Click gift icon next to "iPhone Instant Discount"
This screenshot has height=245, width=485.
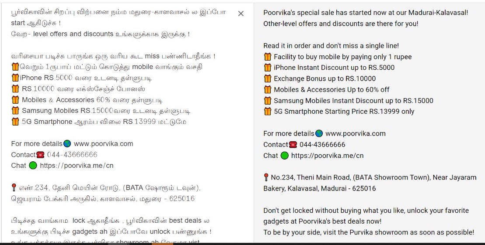click(268, 68)
